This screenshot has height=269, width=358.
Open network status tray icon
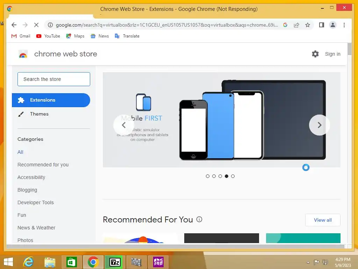325,262
